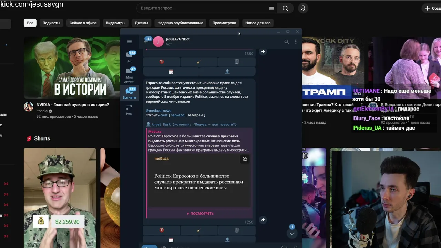Search inside the JesusAVGNBot chat
This screenshot has height=248, width=441.
click(286, 42)
